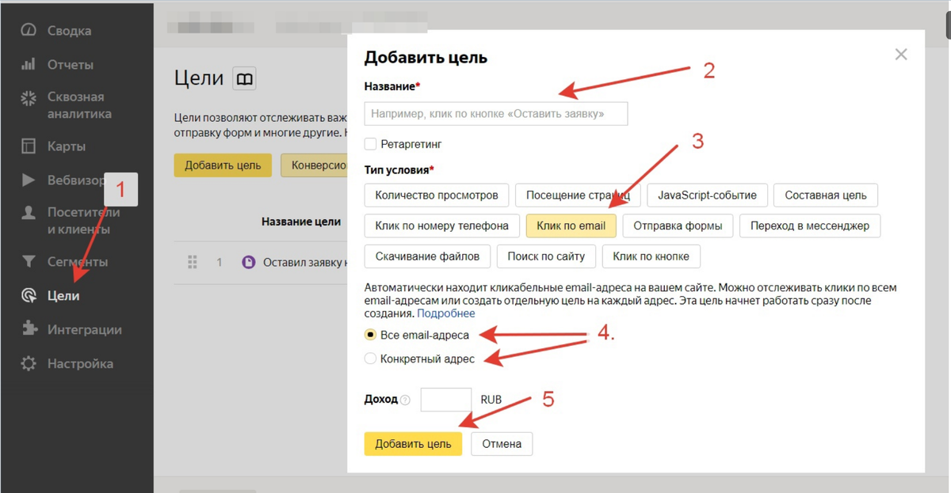Screen dimensions: 951x493
Task: Choose the Посещение страниц condition type
Action: point(578,195)
